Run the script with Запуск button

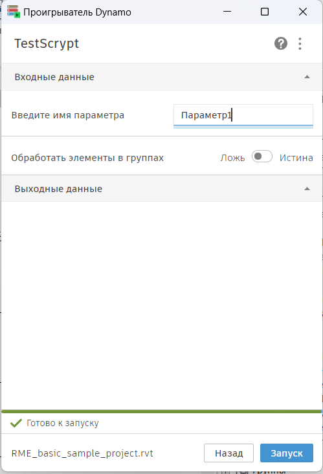286,453
